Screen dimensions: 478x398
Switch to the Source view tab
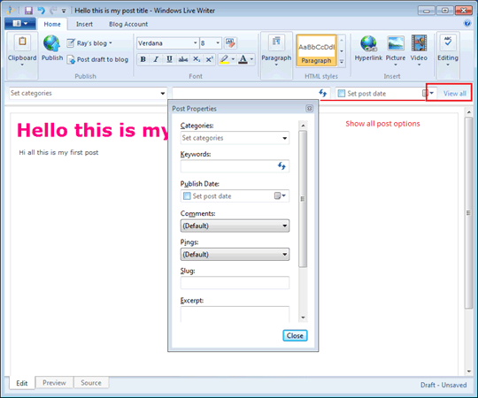point(91,382)
